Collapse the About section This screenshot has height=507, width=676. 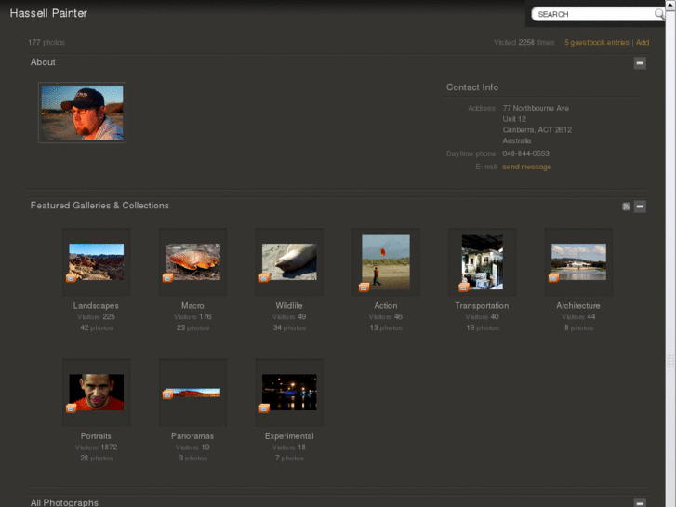pos(640,63)
